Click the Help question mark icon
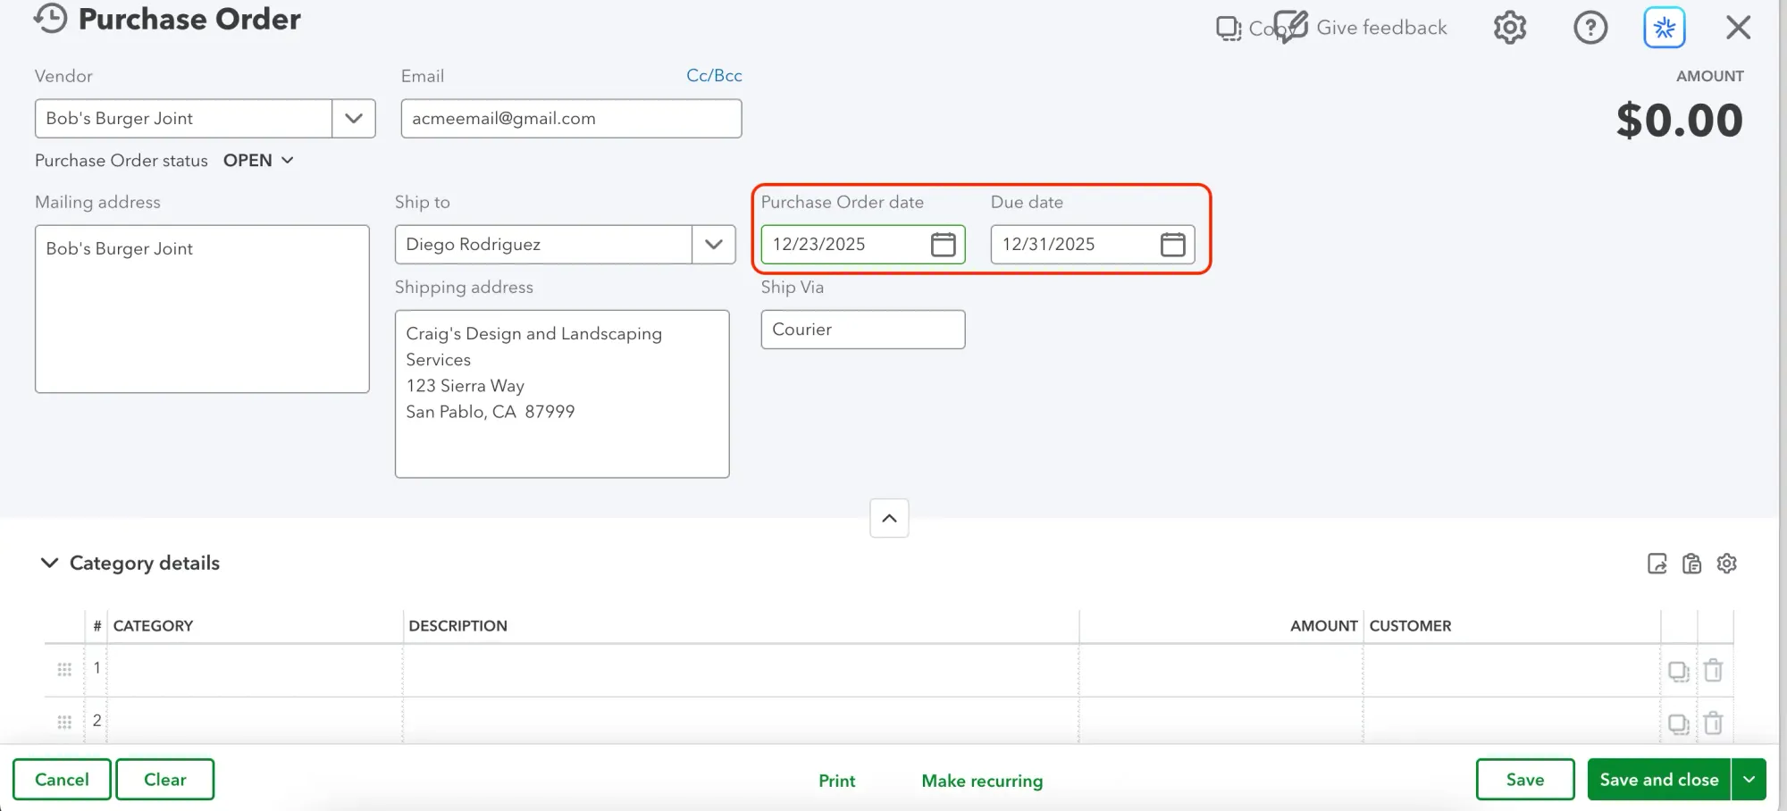 tap(1590, 27)
